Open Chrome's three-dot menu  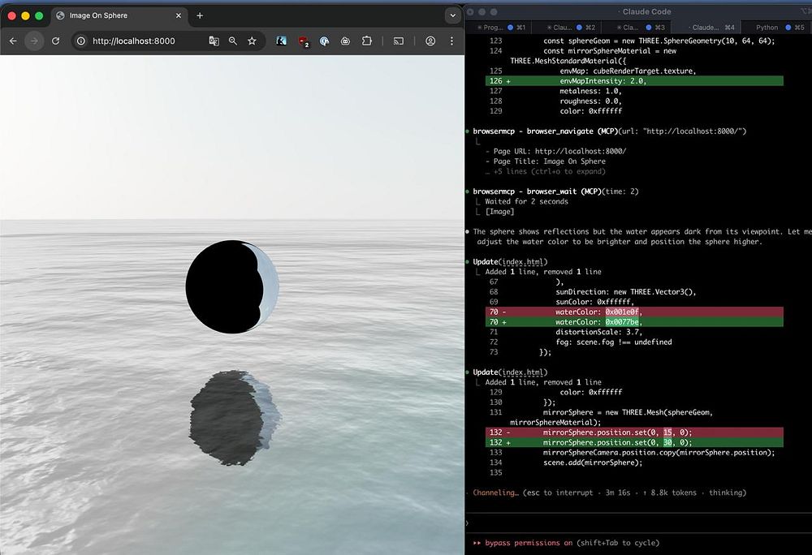pos(451,41)
